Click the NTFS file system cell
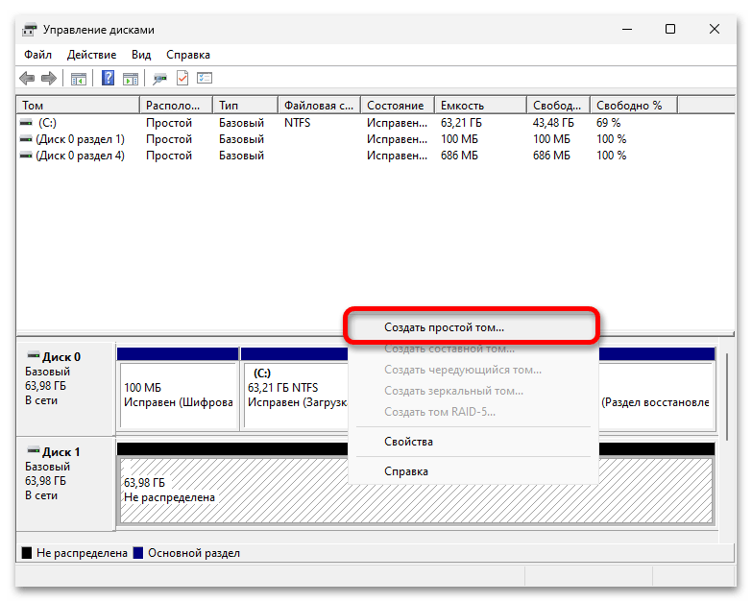 [x=298, y=123]
